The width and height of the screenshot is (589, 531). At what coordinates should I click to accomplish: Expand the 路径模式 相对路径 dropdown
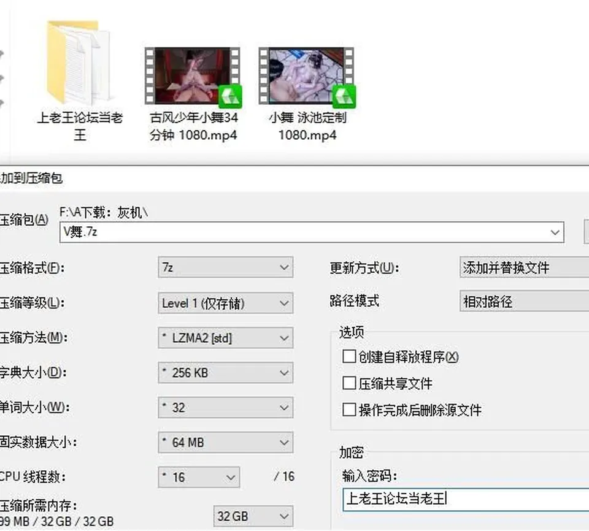click(x=525, y=301)
